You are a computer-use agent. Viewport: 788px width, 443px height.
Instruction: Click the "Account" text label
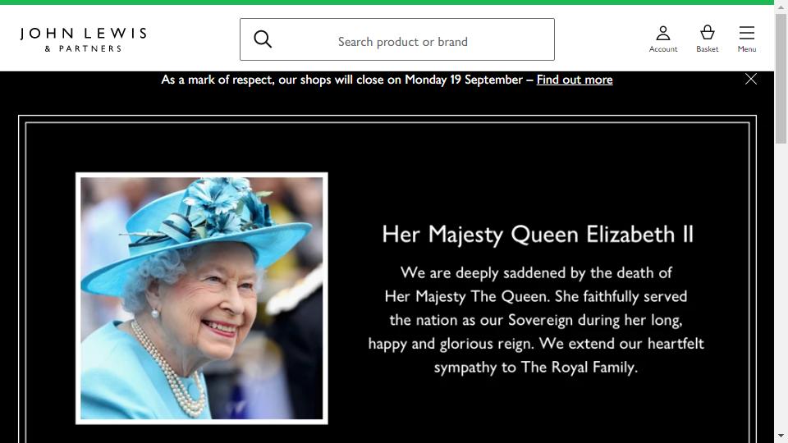point(663,48)
